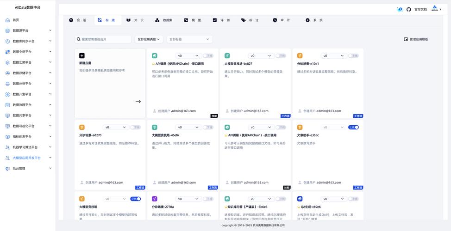Screen dimensions: 451x231
Task: Click the green icon of 大模型竞技场-bc827 card
Action: (227, 56)
